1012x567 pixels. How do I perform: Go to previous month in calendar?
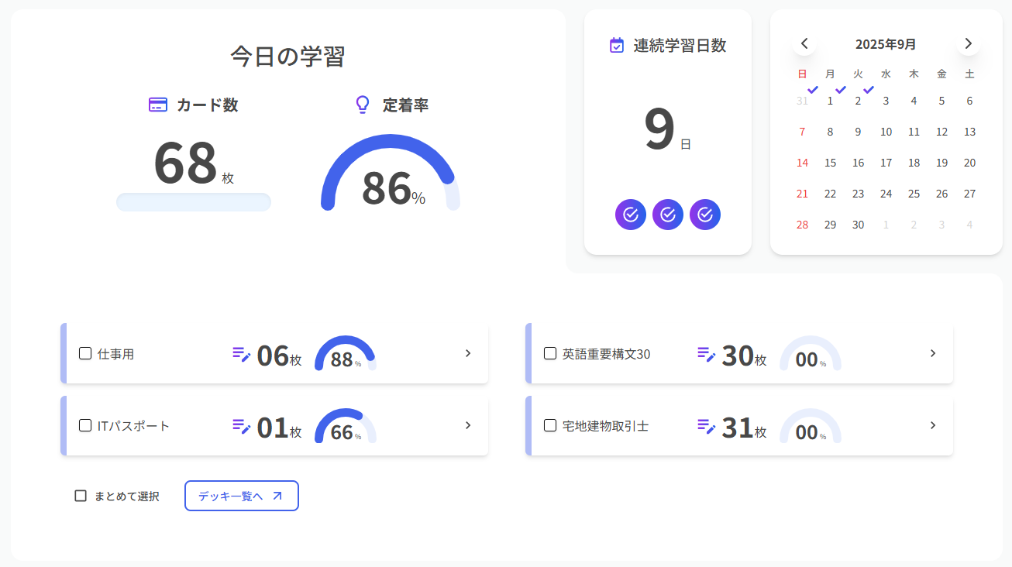(x=804, y=43)
